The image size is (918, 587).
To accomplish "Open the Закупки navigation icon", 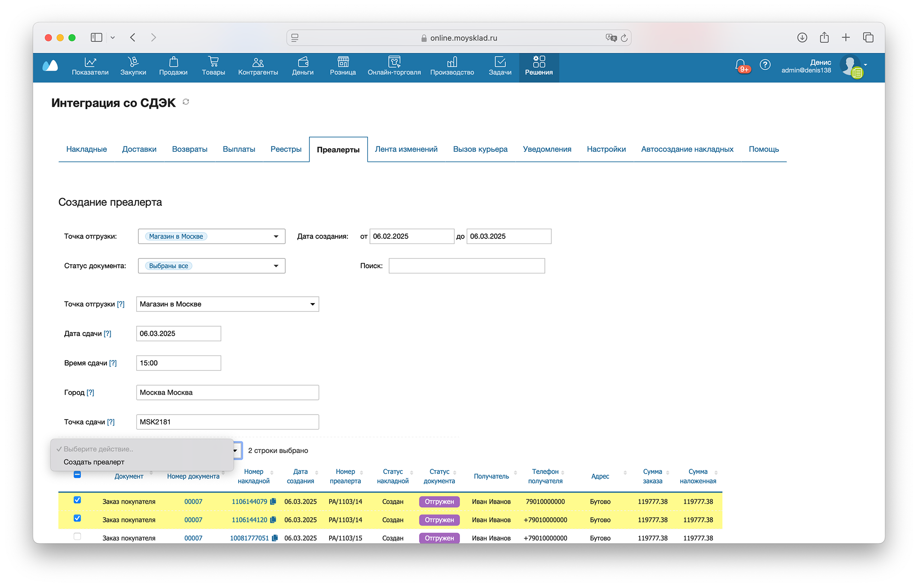I will (x=133, y=62).
